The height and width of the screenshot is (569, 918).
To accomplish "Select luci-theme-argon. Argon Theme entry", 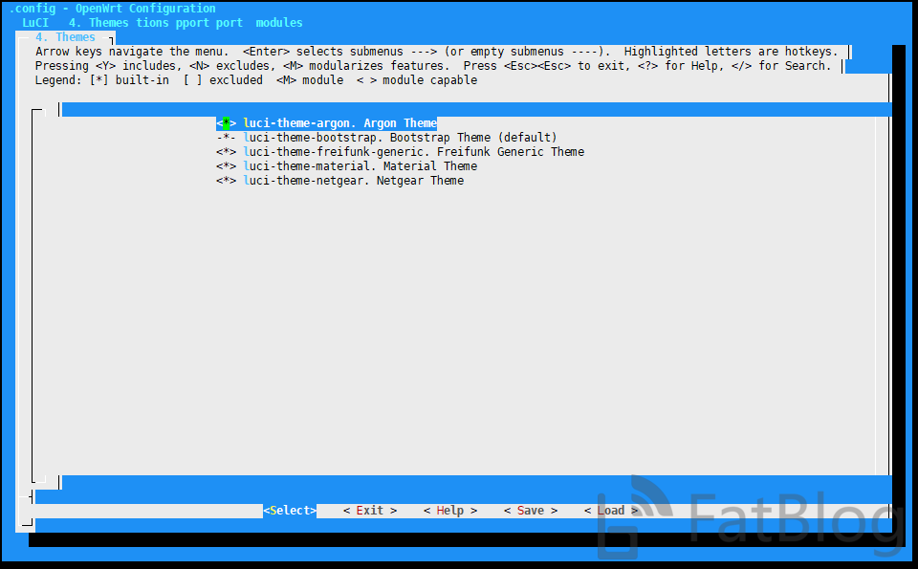I will tap(340, 123).
